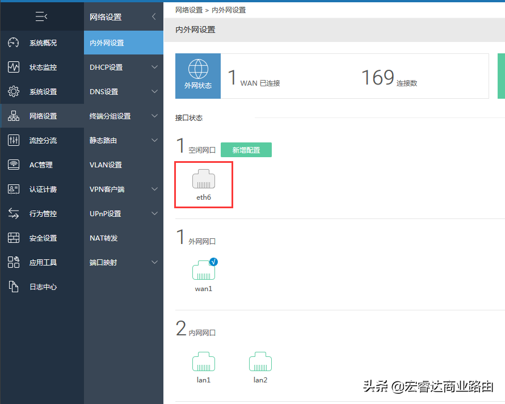Open the VLAN设置 menu item

coord(124,165)
